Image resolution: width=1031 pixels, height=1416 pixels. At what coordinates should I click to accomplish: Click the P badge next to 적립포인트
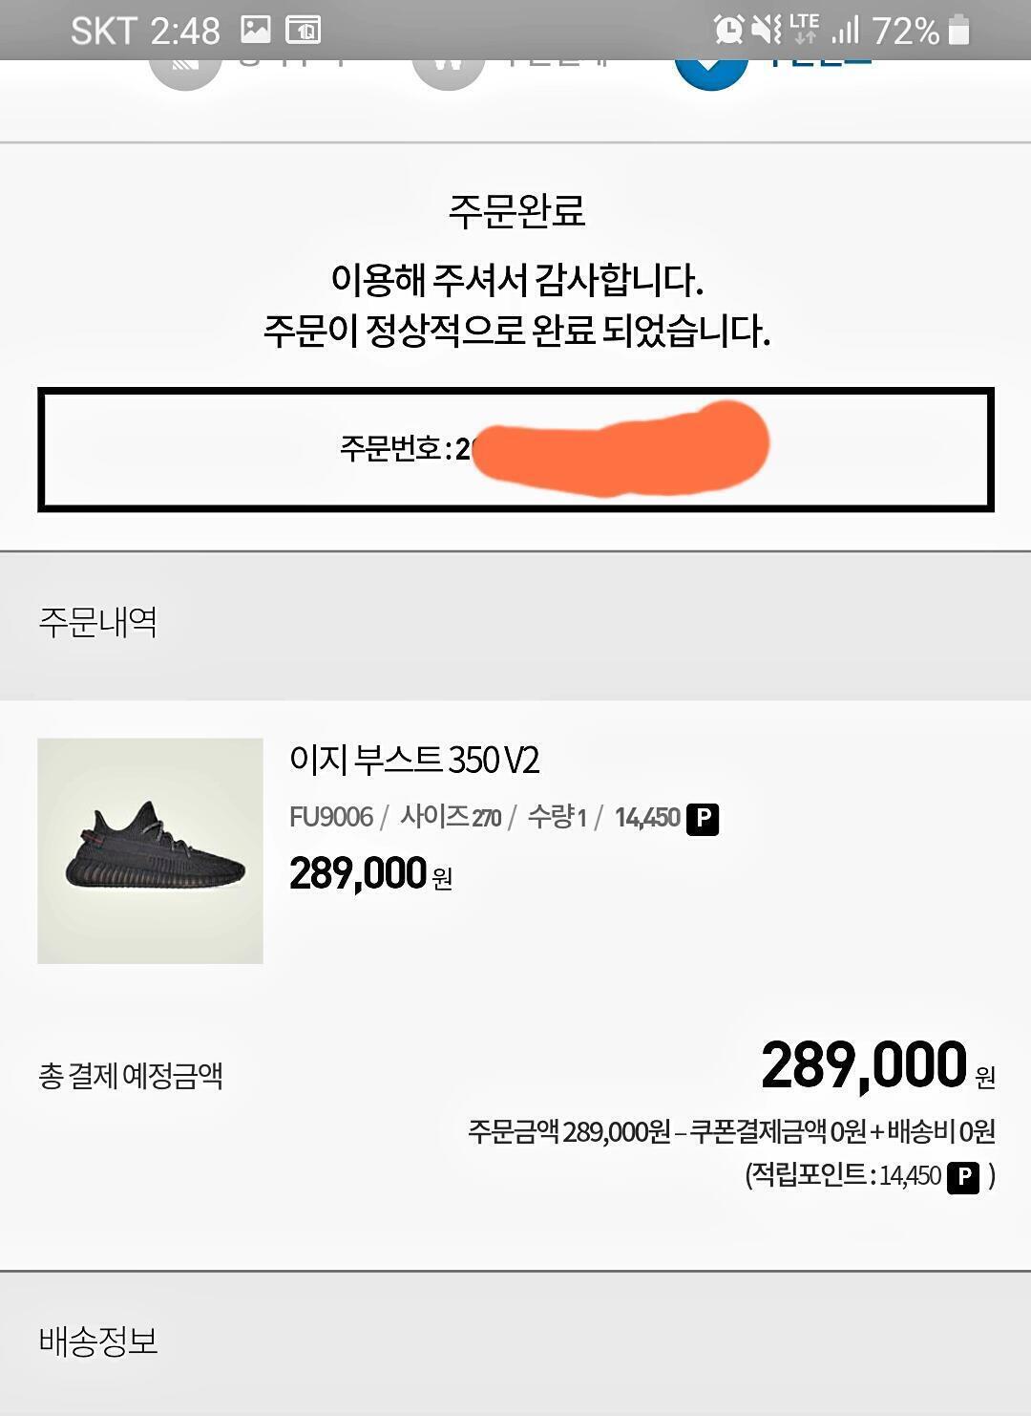(x=963, y=1177)
